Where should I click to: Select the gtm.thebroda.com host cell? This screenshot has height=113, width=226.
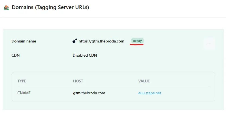click(89, 93)
